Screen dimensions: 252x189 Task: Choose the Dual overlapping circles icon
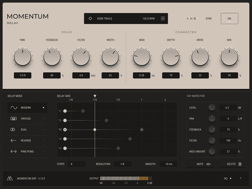click(13, 130)
